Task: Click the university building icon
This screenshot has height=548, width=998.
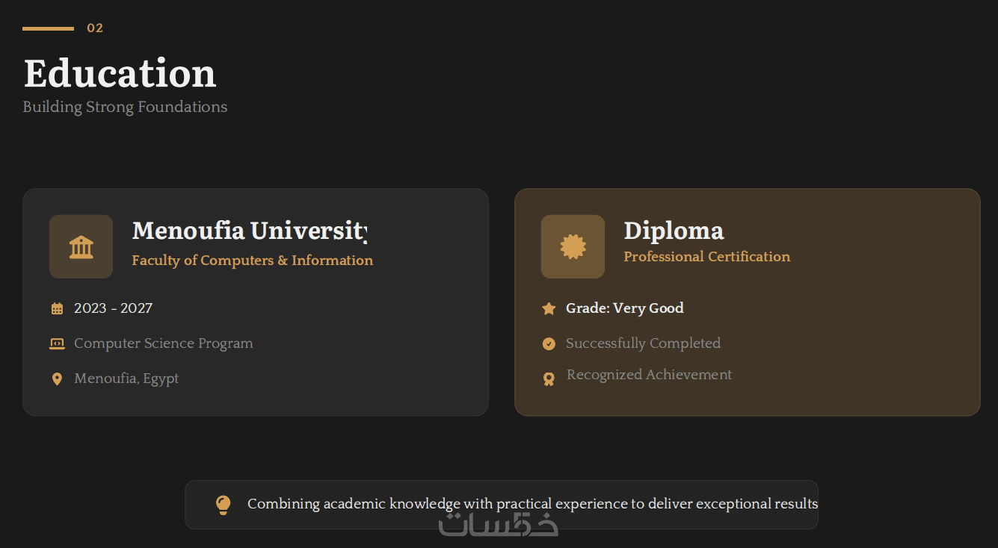Action: 81,246
